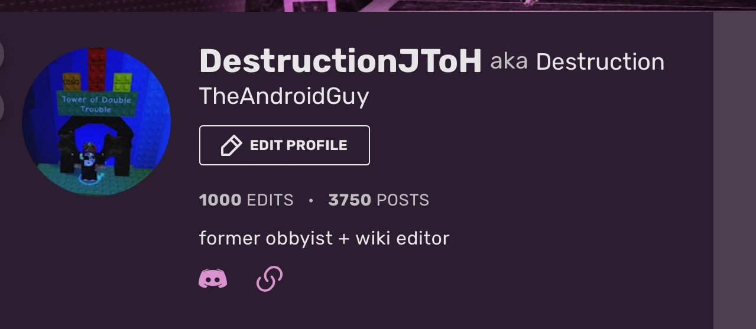756x329 pixels.
Task: Open the circular profile avatar picture
Action: 96,122
